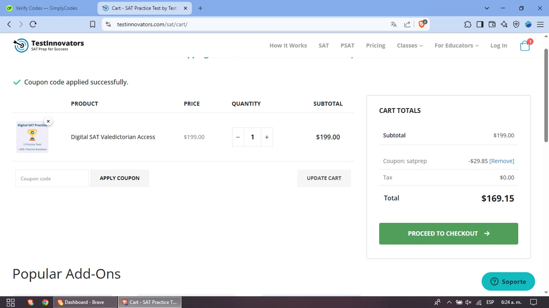Viewport: 549px width, 308px height.
Task: Click the address bar URL
Action: click(x=152, y=24)
